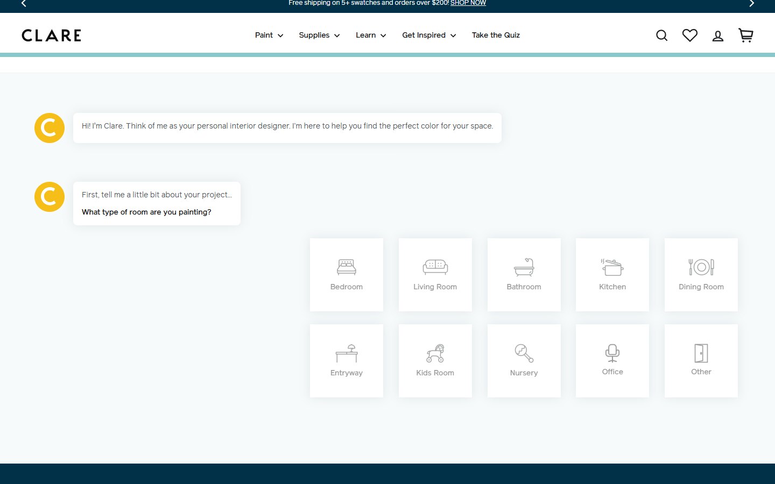
Task: Open the account profile icon
Action: [x=717, y=36]
